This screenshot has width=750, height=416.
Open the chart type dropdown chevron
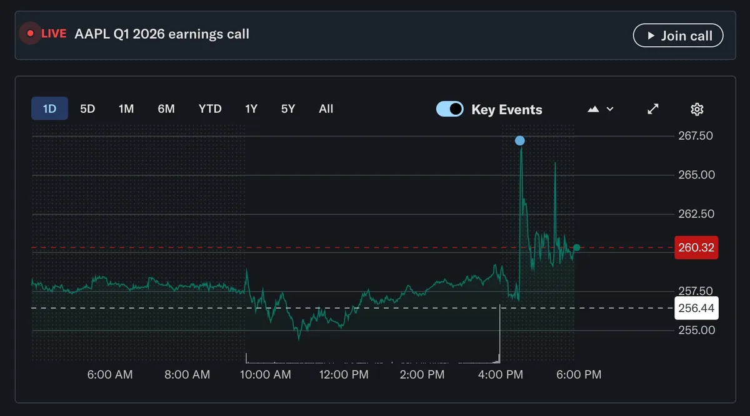click(x=610, y=109)
